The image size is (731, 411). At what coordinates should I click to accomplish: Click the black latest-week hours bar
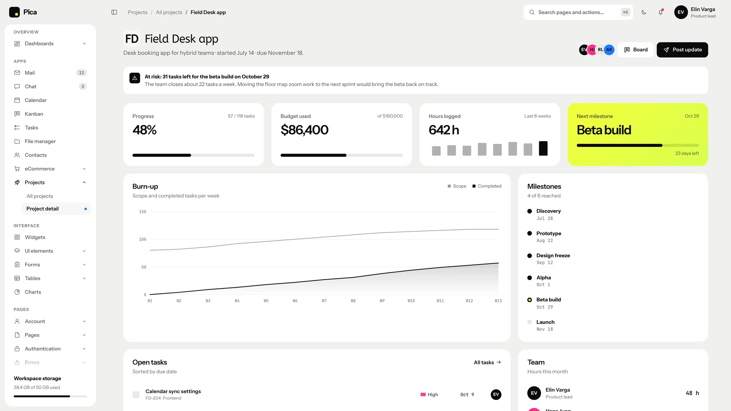coord(543,148)
